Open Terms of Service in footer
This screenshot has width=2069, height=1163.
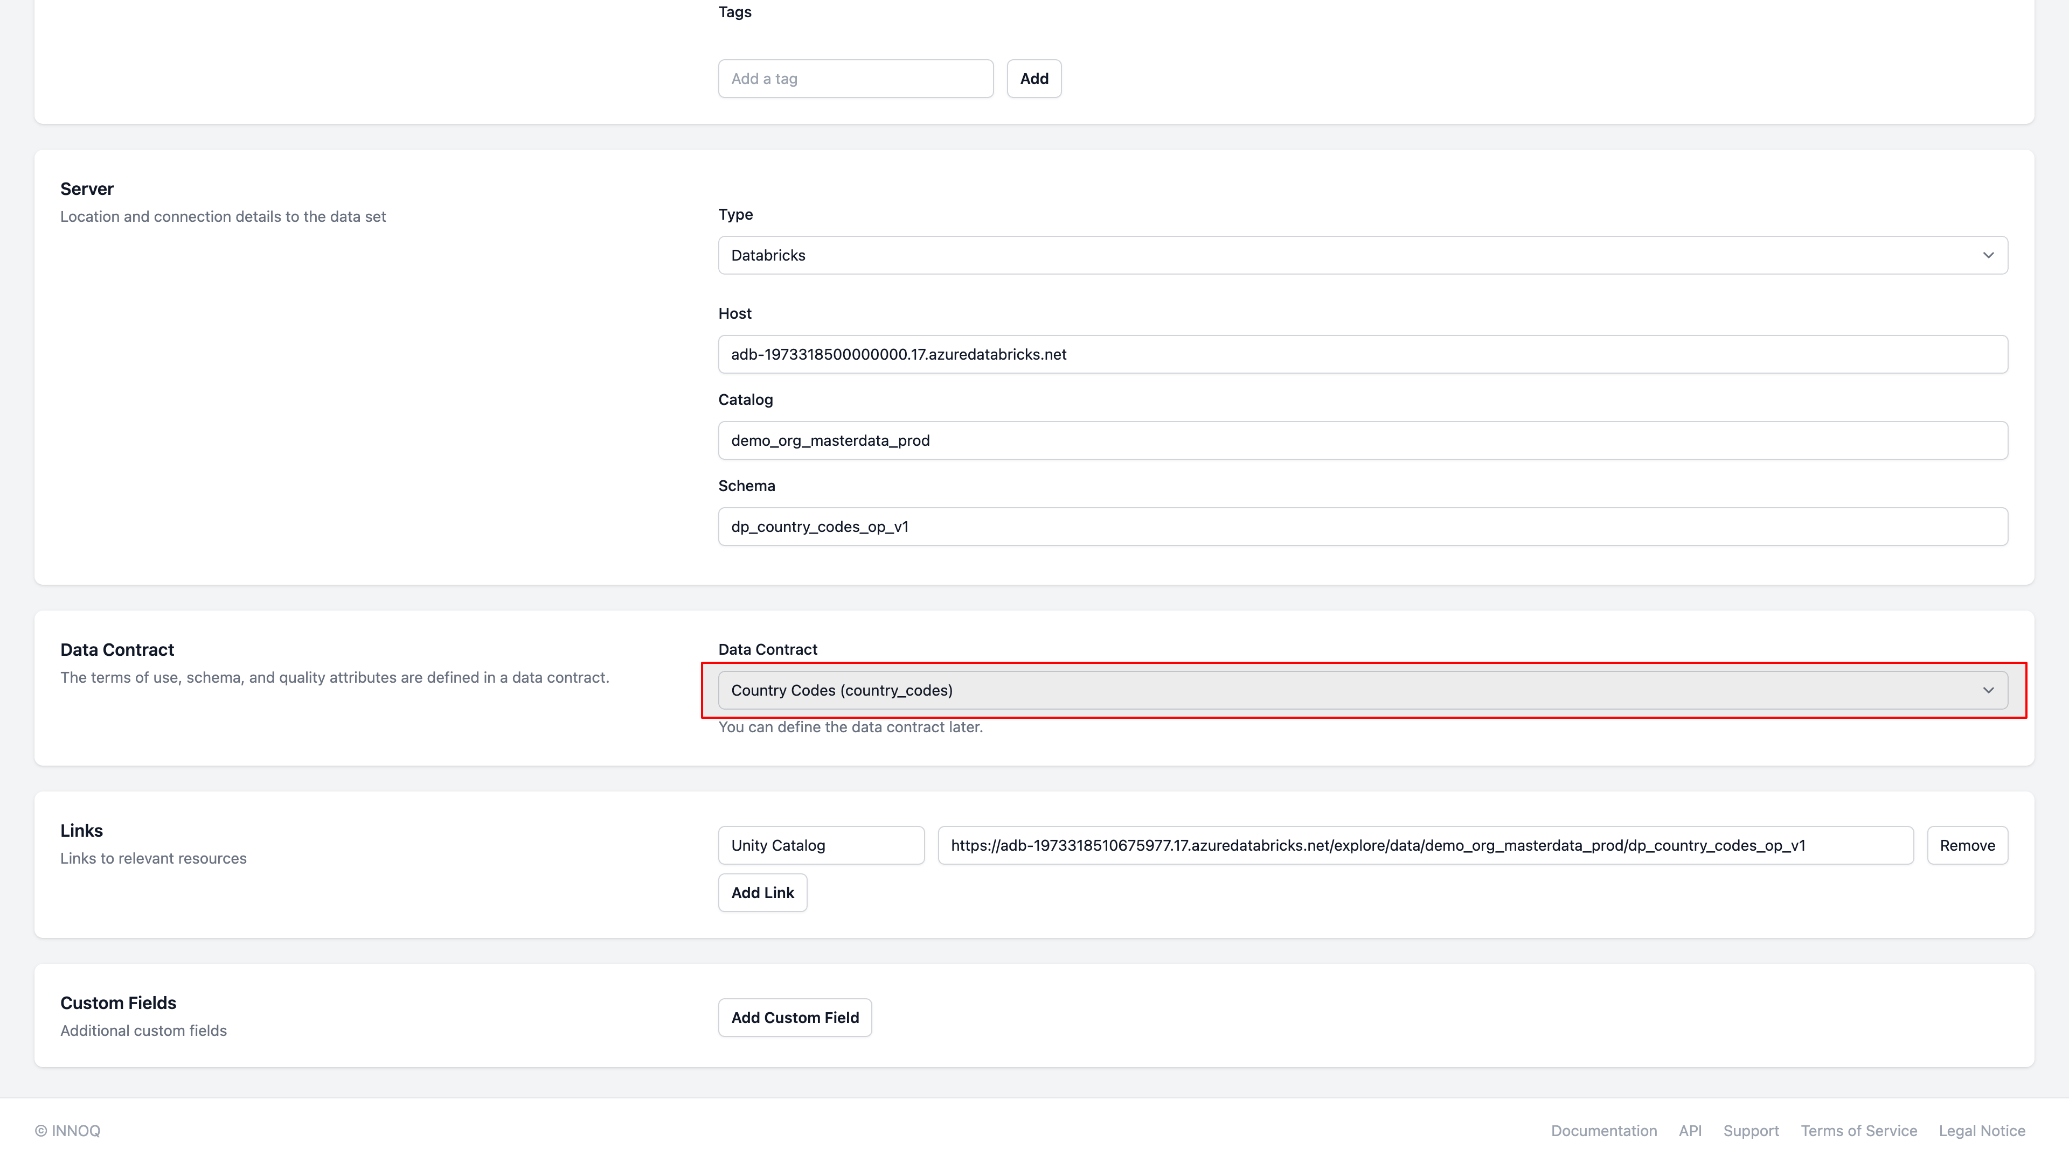pyautogui.click(x=1858, y=1131)
